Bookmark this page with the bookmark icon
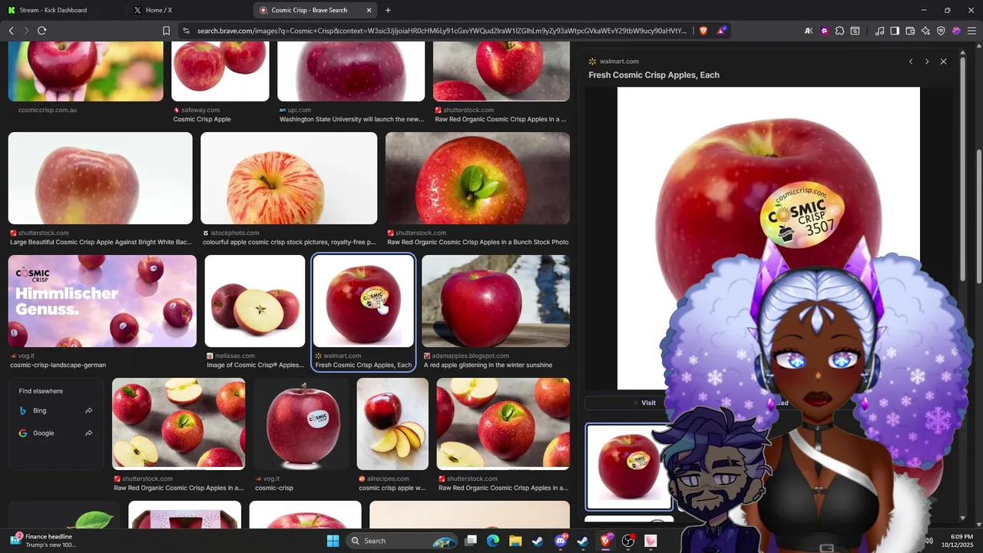Image resolution: width=983 pixels, height=553 pixels. pyautogui.click(x=166, y=31)
